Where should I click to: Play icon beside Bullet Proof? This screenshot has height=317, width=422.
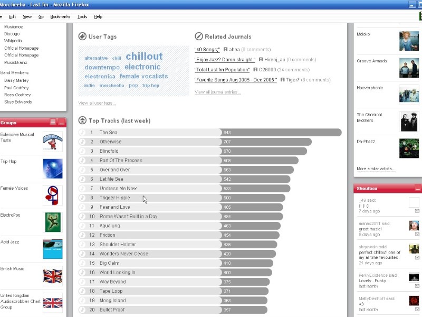(82, 310)
